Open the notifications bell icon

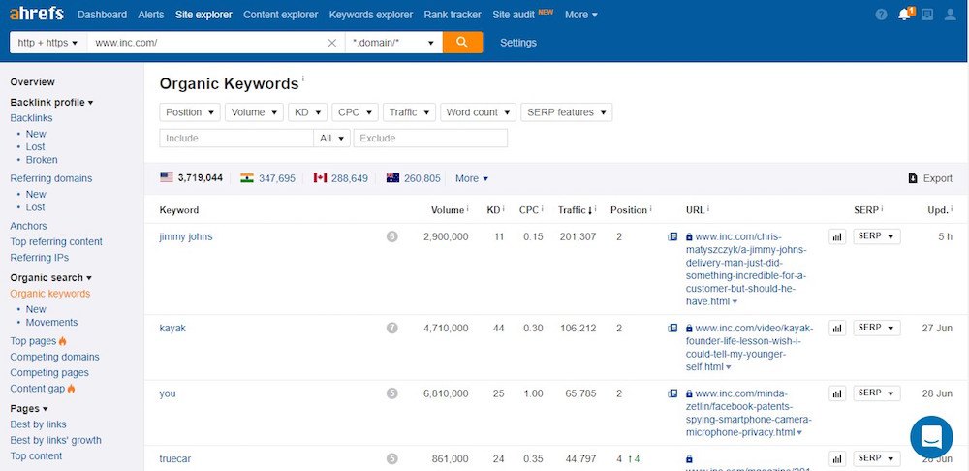[905, 15]
